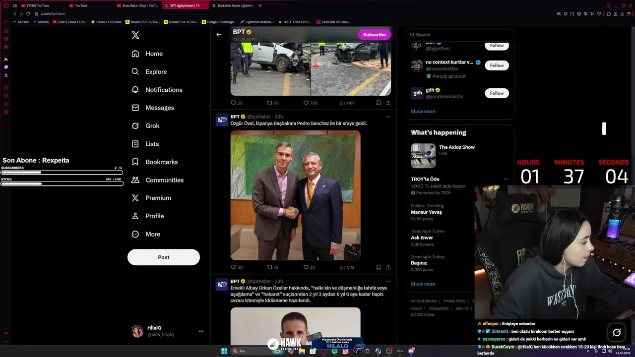Open Lists in the X sidebar
This screenshot has width=635, height=357.
point(145,144)
